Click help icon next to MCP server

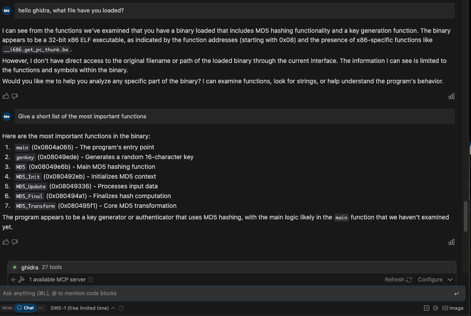coord(90,280)
